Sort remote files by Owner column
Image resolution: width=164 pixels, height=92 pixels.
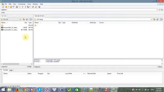101,23
